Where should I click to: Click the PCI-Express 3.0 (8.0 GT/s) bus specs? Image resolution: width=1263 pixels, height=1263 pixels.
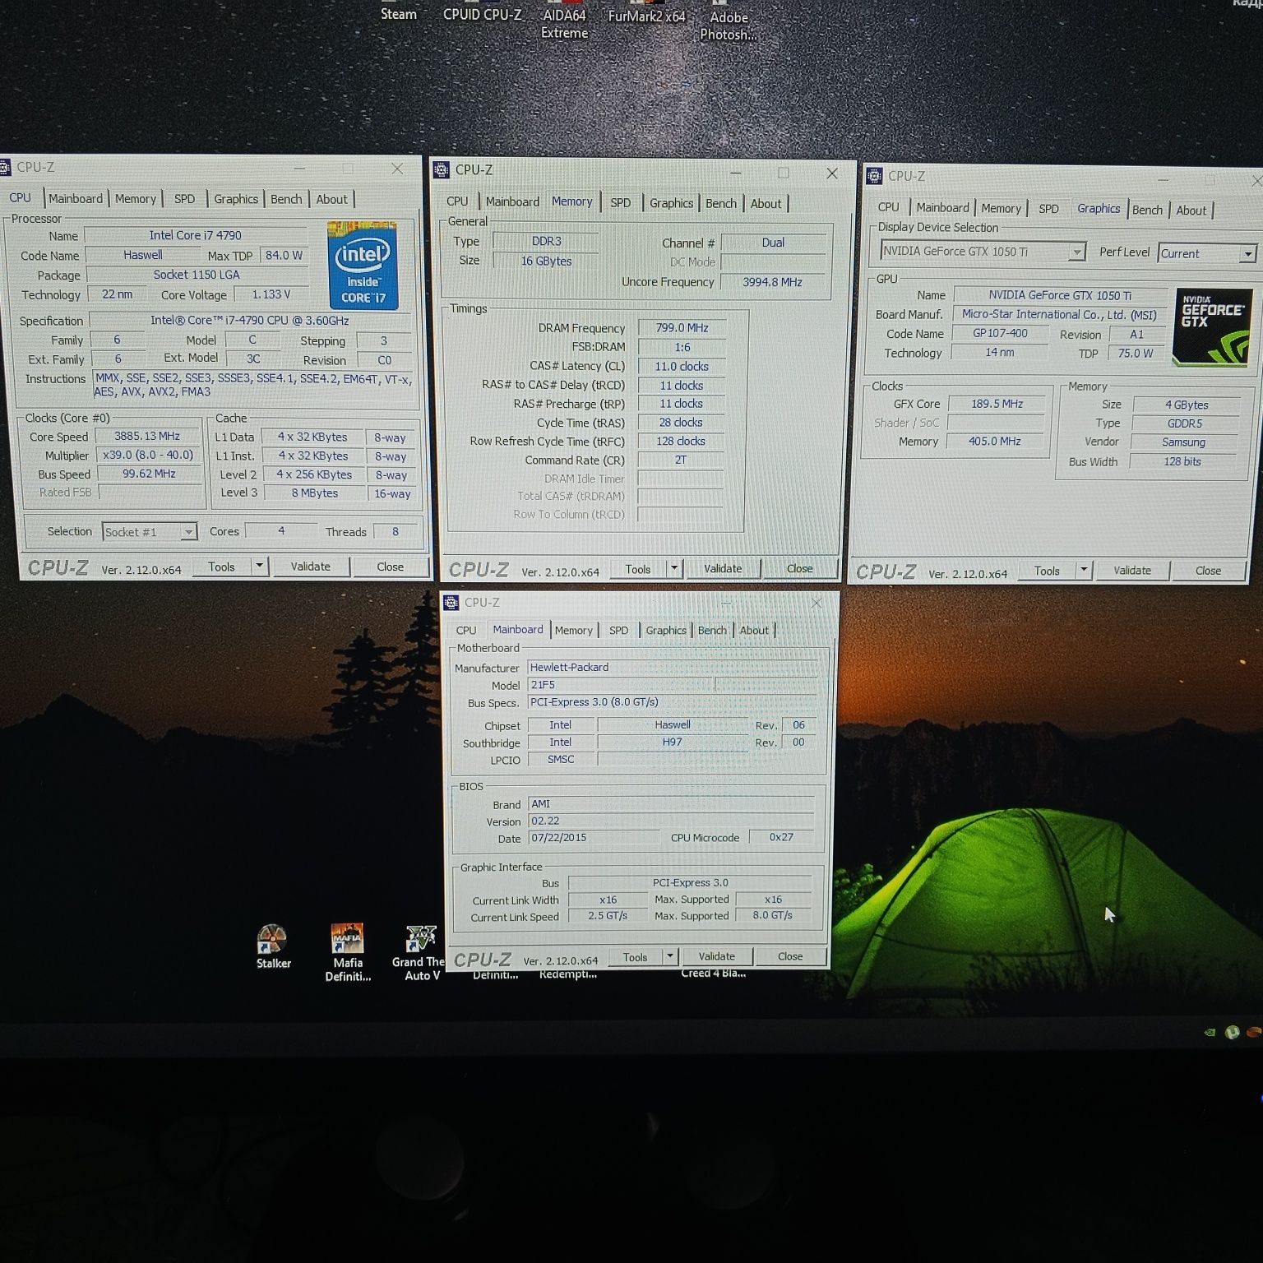click(x=673, y=702)
